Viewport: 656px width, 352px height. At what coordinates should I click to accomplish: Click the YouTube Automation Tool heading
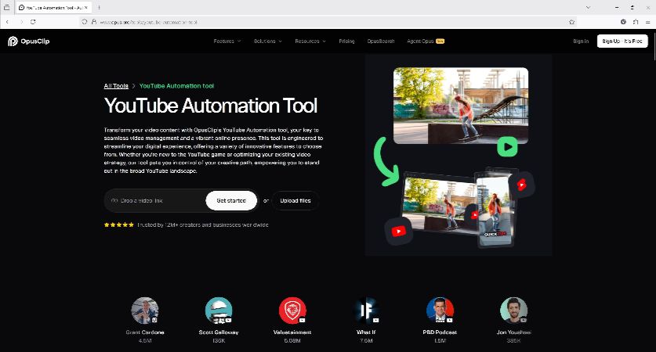pyautogui.click(x=211, y=106)
